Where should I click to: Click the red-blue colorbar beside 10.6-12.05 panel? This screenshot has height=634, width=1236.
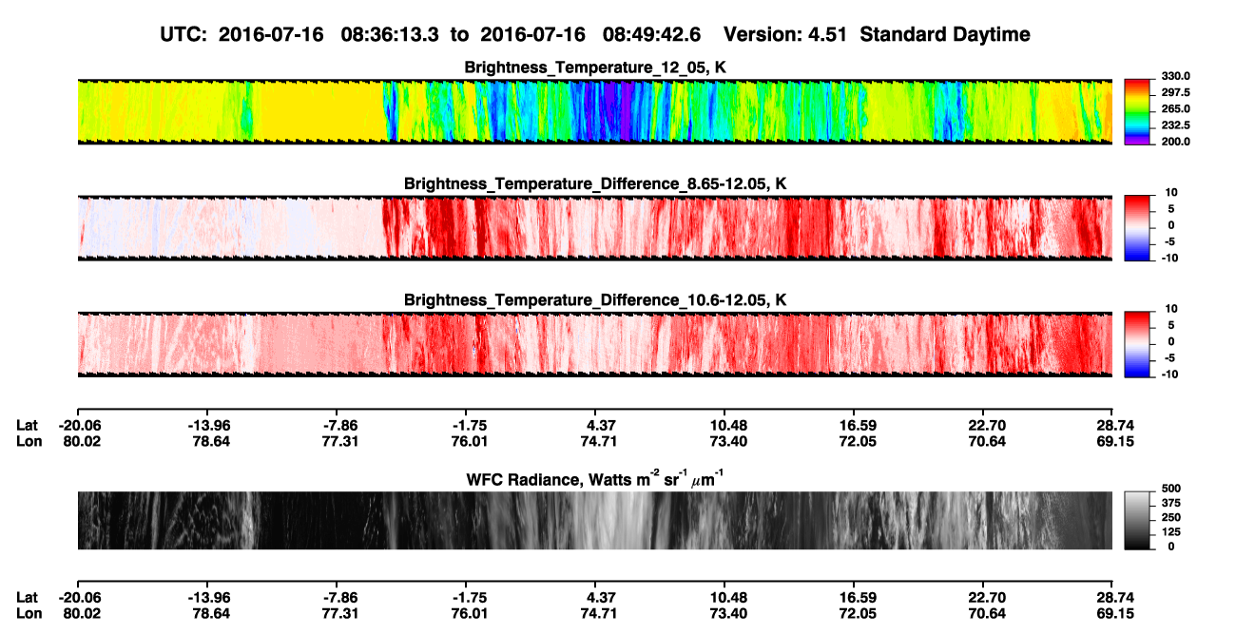(1138, 343)
